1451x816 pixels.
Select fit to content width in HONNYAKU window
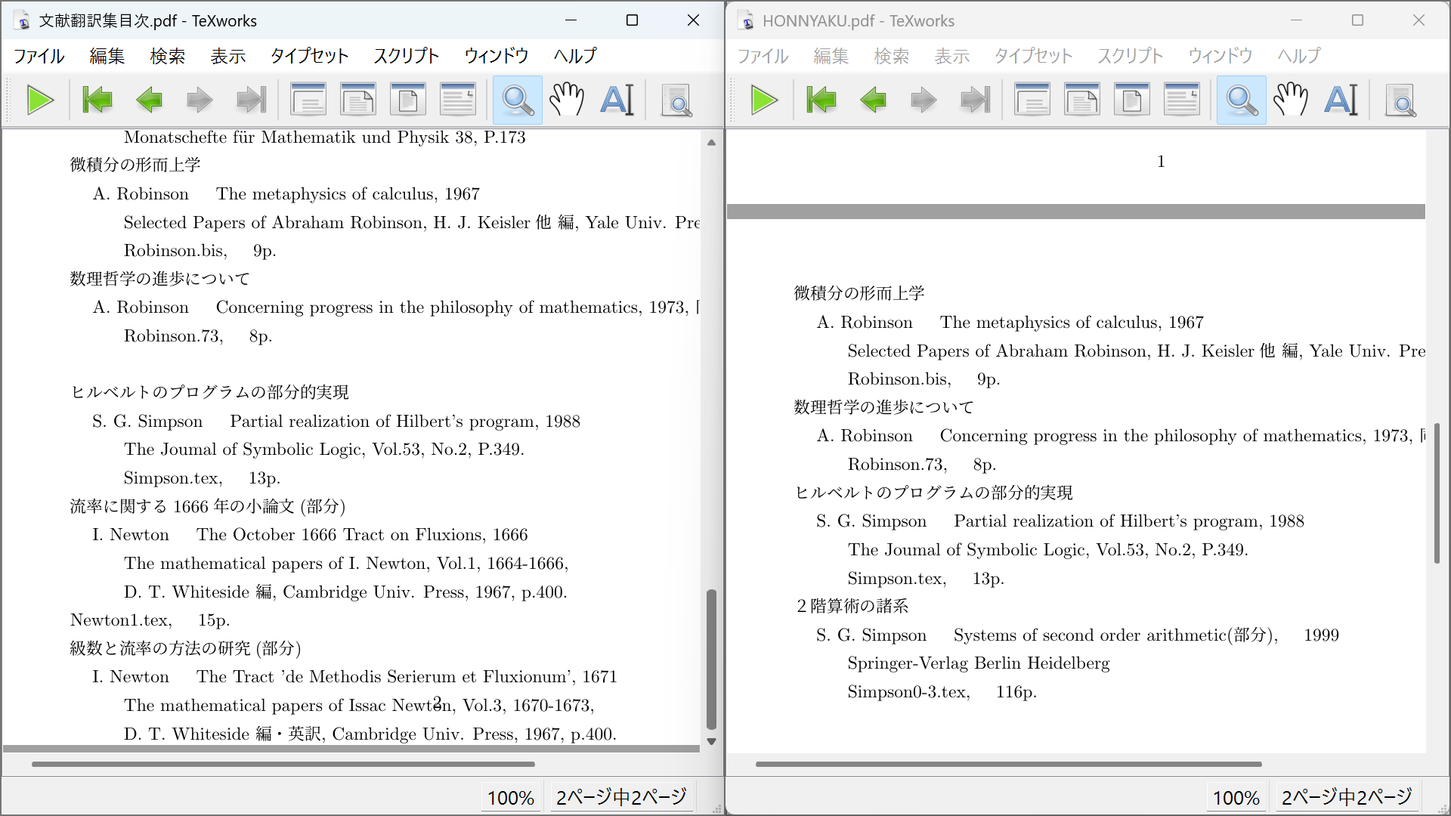coord(1182,100)
